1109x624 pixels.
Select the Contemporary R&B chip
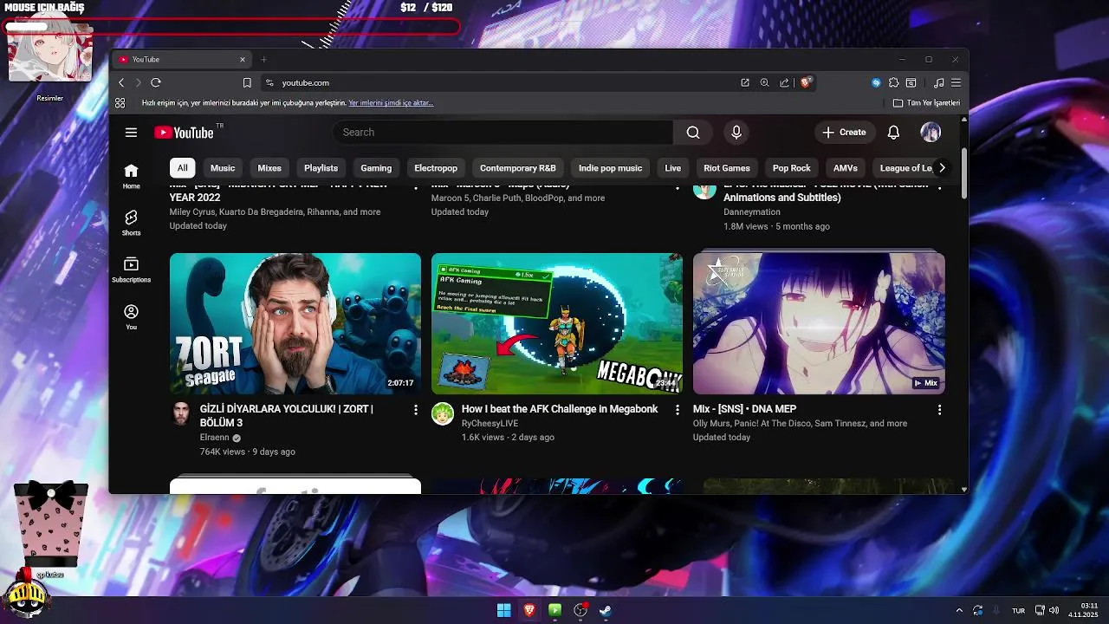click(x=518, y=168)
